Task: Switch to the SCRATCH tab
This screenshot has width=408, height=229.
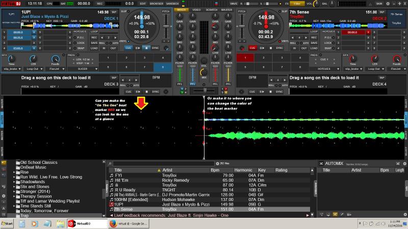Action: pyautogui.click(x=212, y=10)
